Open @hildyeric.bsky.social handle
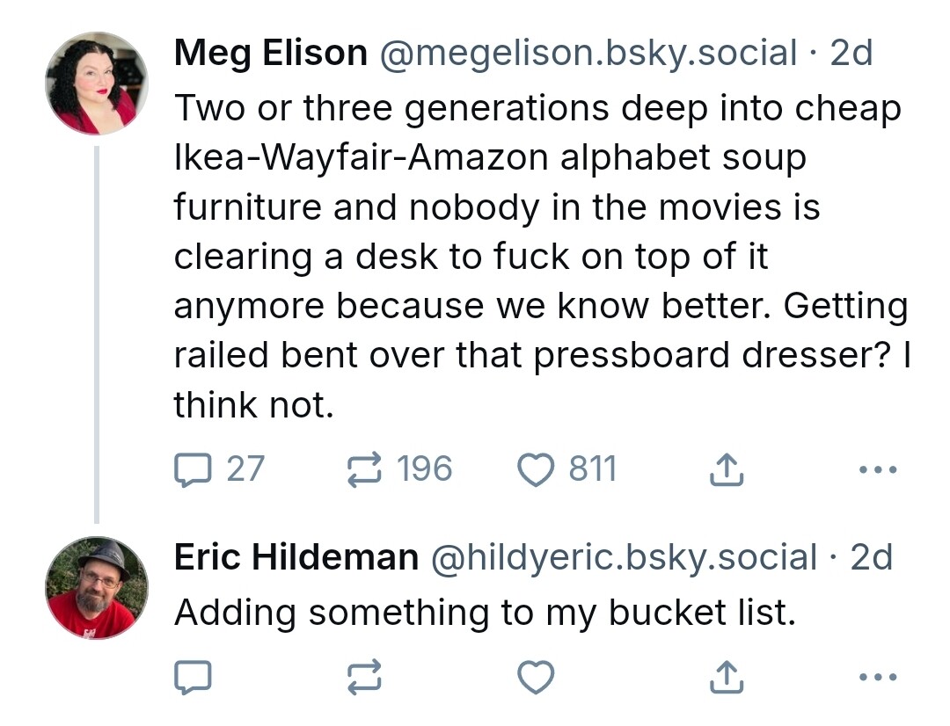950x726 pixels. 624,556
